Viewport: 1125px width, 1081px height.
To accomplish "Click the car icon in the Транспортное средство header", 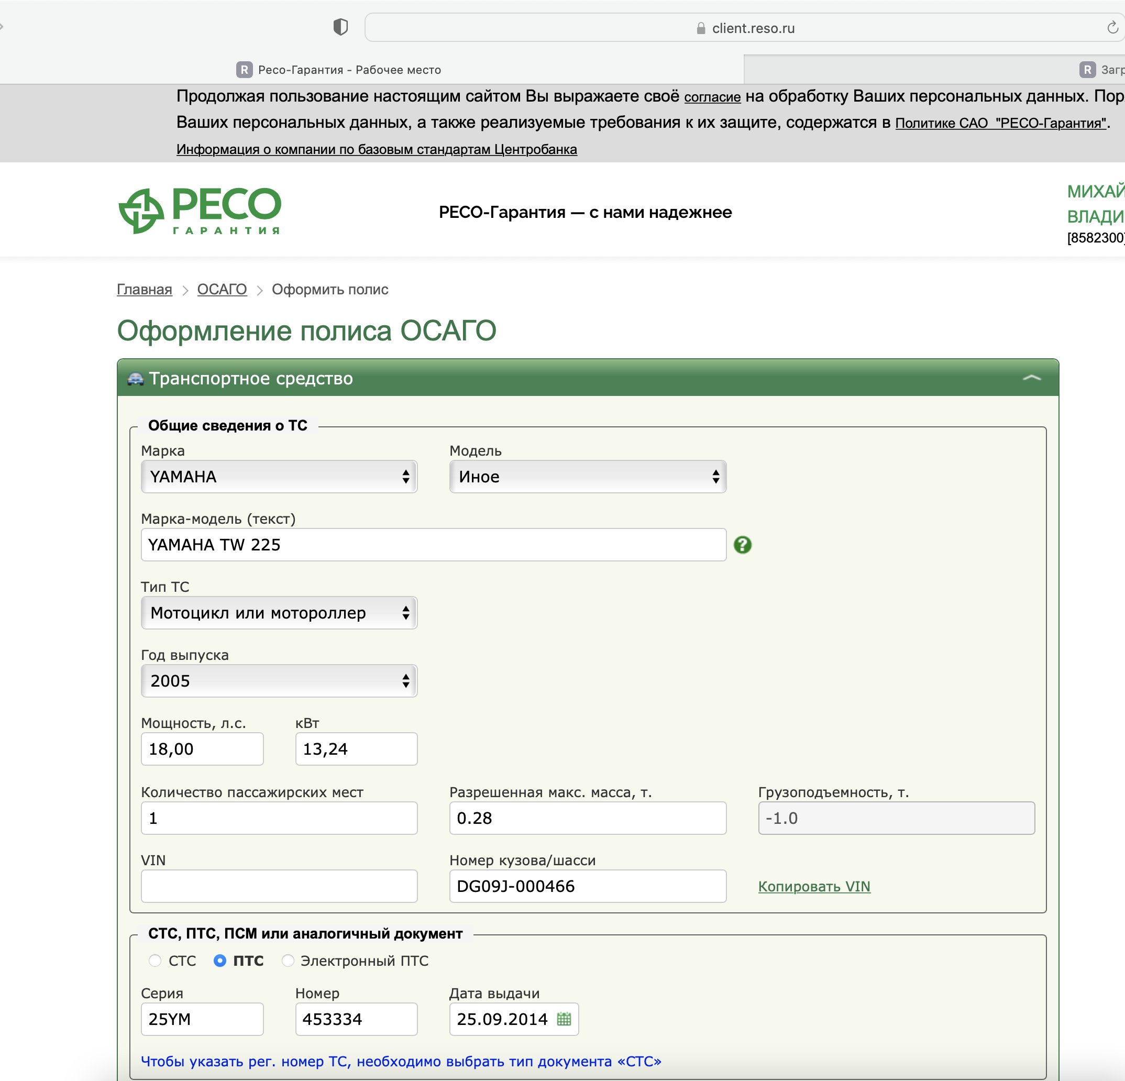I will (x=136, y=378).
